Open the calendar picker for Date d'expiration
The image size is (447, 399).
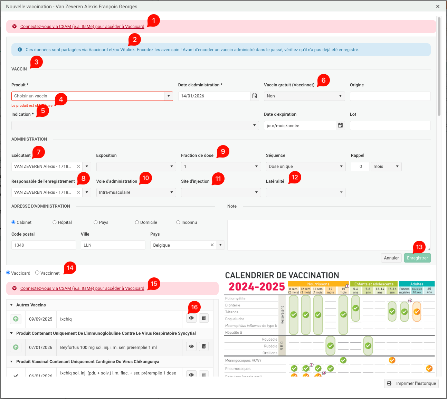click(x=340, y=125)
